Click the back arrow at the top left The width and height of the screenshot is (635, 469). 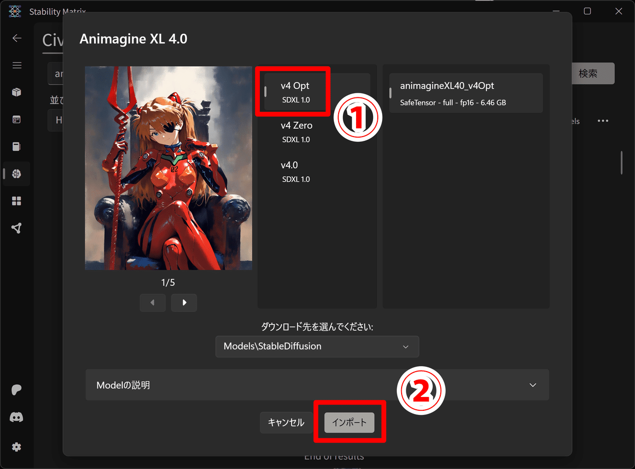coord(17,38)
